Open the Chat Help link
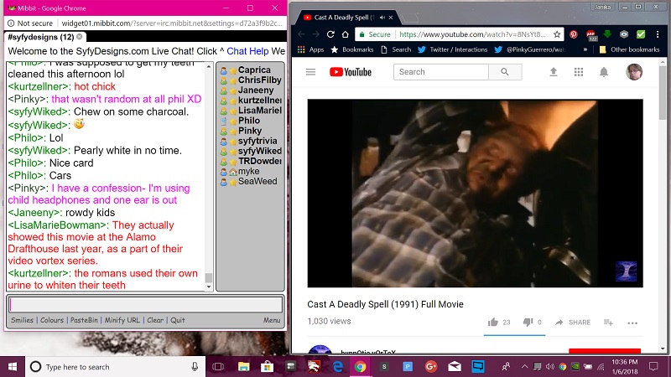671x377 pixels. pos(247,51)
